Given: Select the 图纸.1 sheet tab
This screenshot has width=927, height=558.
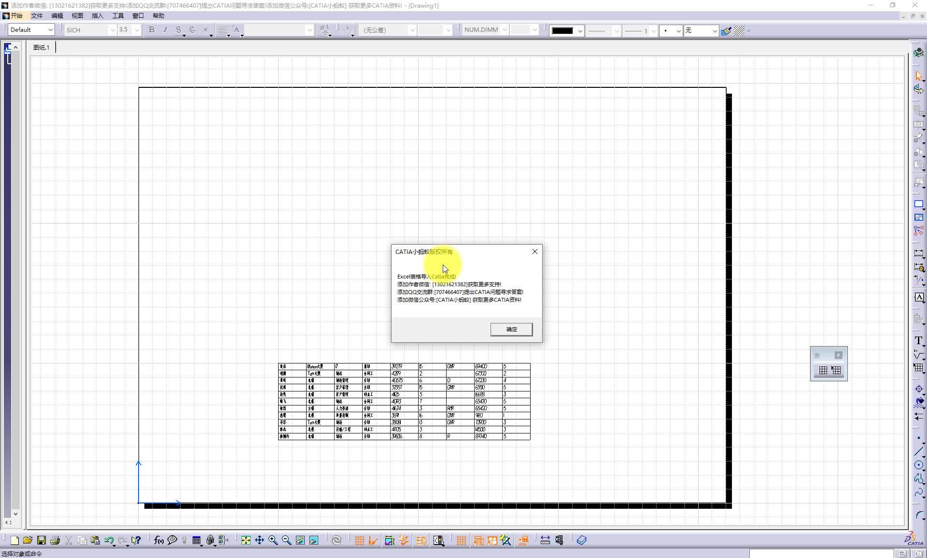Looking at the screenshot, I should pyautogui.click(x=42, y=47).
